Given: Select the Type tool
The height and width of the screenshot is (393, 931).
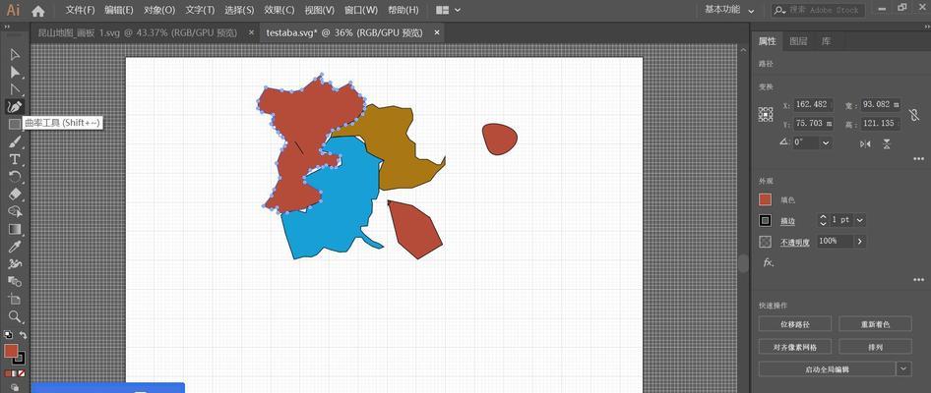Looking at the screenshot, I should pyautogui.click(x=15, y=159).
